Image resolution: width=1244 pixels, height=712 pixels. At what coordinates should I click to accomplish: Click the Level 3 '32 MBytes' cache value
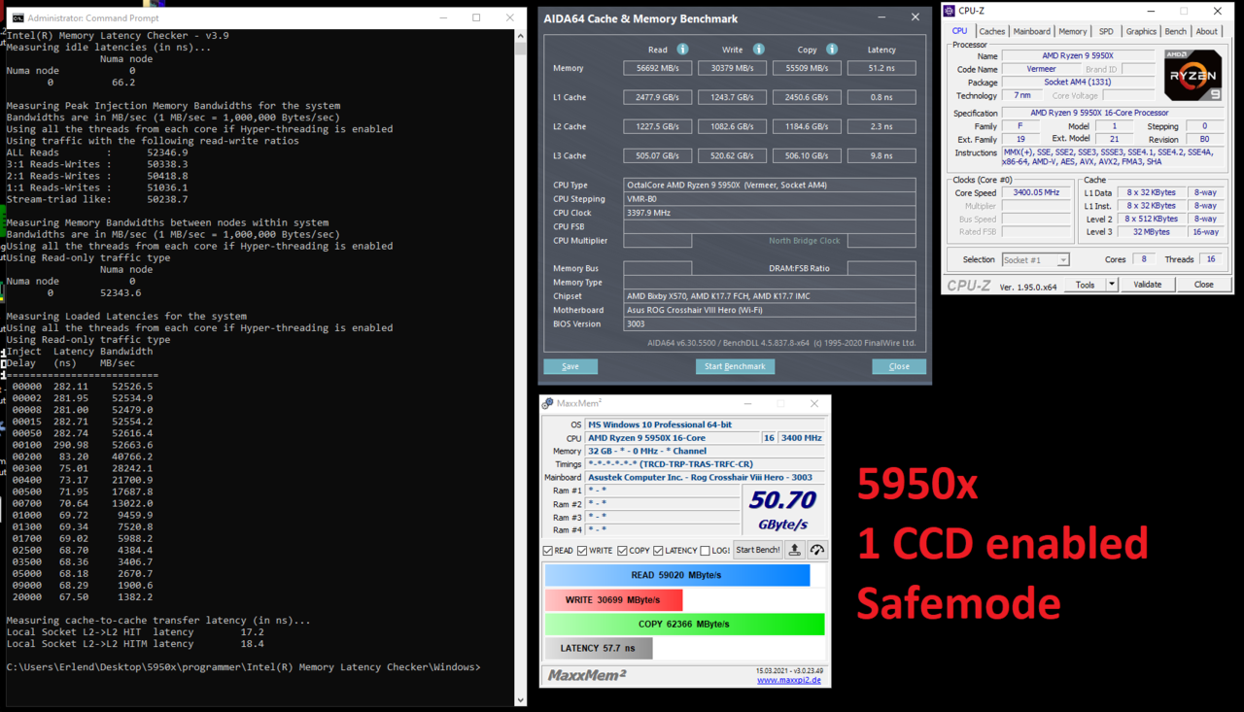click(x=1151, y=232)
